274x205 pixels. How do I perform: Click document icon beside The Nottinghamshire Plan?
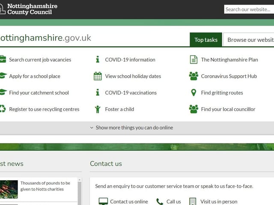[x=194, y=59]
